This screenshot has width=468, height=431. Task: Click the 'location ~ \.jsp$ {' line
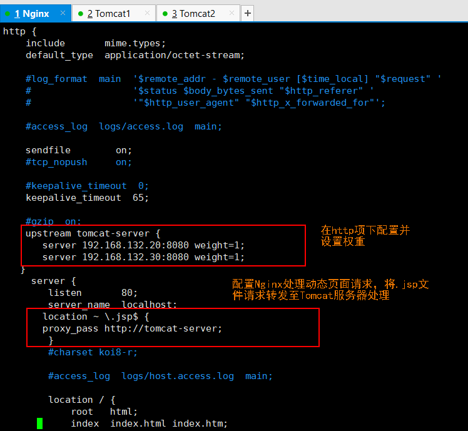[x=96, y=317]
